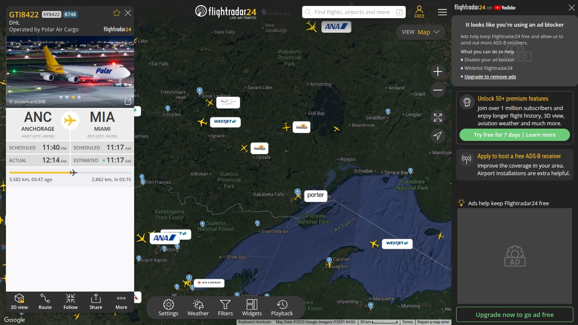Select the WestJet aircraft near Ignace
The image size is (578, 325).
point(202,122)
